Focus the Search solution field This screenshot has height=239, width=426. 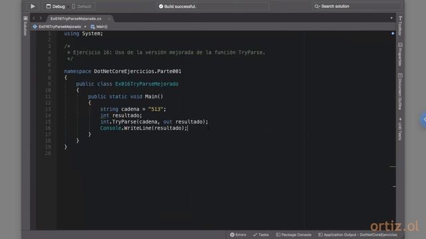click(x=356, y=6)
